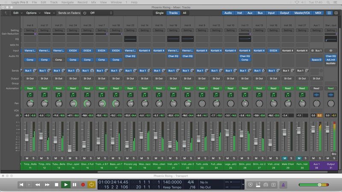342x192 pixels.
Task: Open the File menu
Action: point(35,3)
